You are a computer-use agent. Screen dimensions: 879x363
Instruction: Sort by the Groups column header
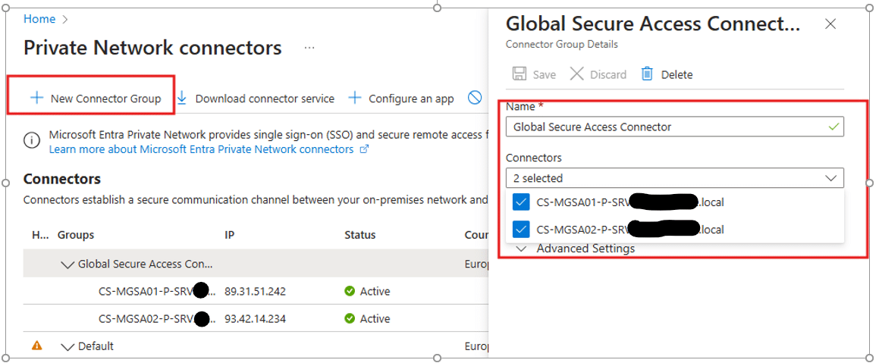76,235
